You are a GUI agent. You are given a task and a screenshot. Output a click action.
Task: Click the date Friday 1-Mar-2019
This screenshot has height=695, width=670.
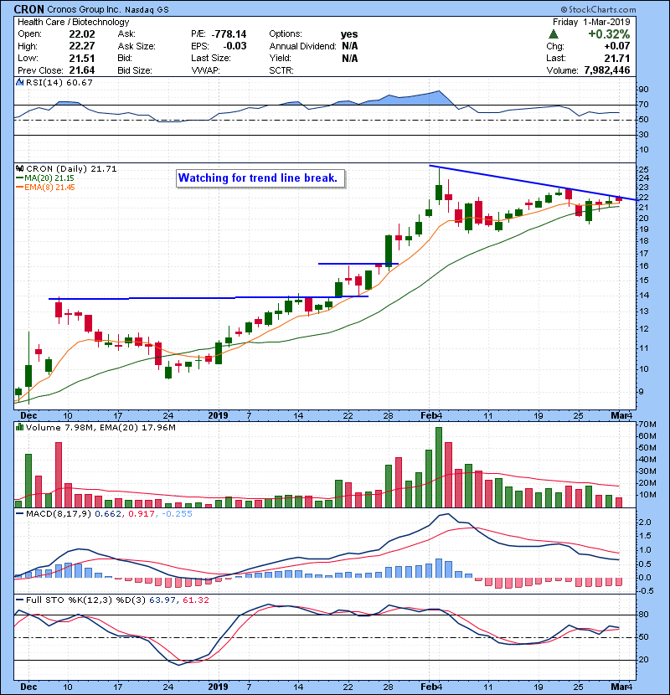pyautogui.click(x=591, y=22)
